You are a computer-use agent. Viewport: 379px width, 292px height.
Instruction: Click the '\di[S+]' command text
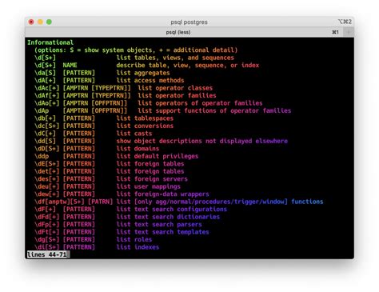(x=47, y=247)
